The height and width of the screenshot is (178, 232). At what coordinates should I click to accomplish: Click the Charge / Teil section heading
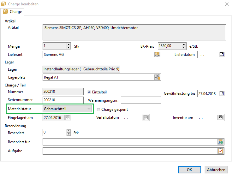tap(15, 85)
